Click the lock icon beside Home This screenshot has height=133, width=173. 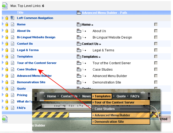7,24
